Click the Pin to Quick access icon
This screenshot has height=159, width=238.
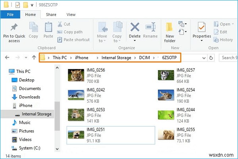(14, 27)
